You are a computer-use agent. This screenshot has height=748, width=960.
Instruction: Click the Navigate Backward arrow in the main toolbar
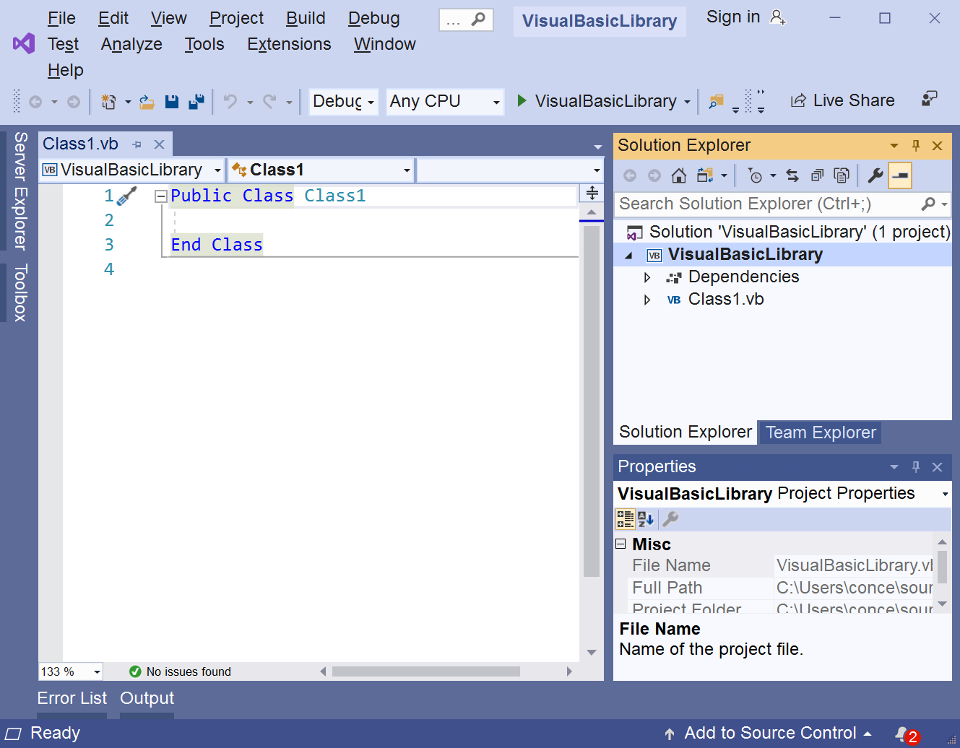[x=35, y=102]
